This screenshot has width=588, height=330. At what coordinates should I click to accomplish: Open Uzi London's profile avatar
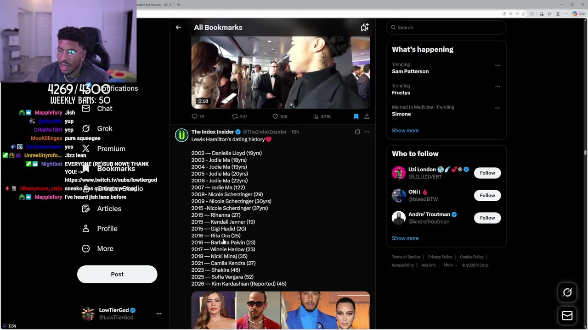point(399,173)
